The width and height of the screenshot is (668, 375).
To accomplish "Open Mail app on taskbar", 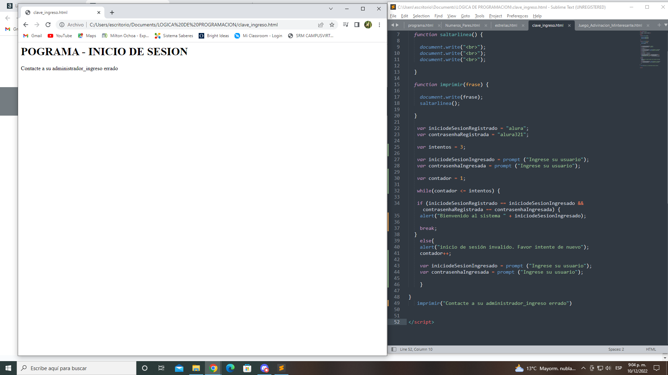I will (x=179, y=368).
